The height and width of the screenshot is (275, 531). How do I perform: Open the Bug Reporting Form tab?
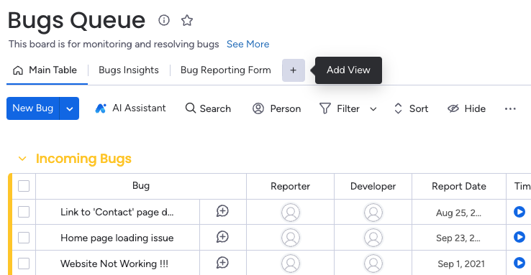coord(225,70)
